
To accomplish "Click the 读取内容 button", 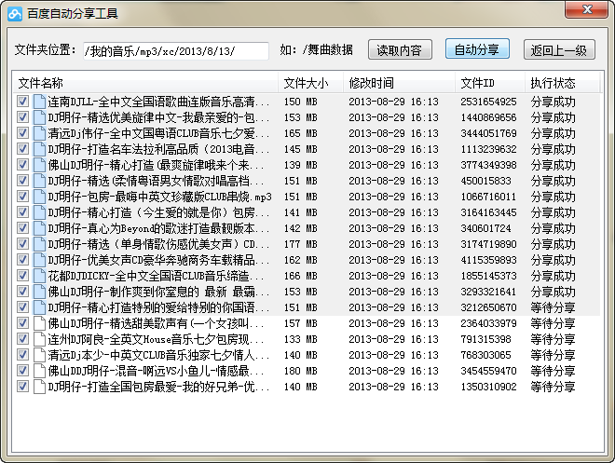I will click(x=400, y=49).
